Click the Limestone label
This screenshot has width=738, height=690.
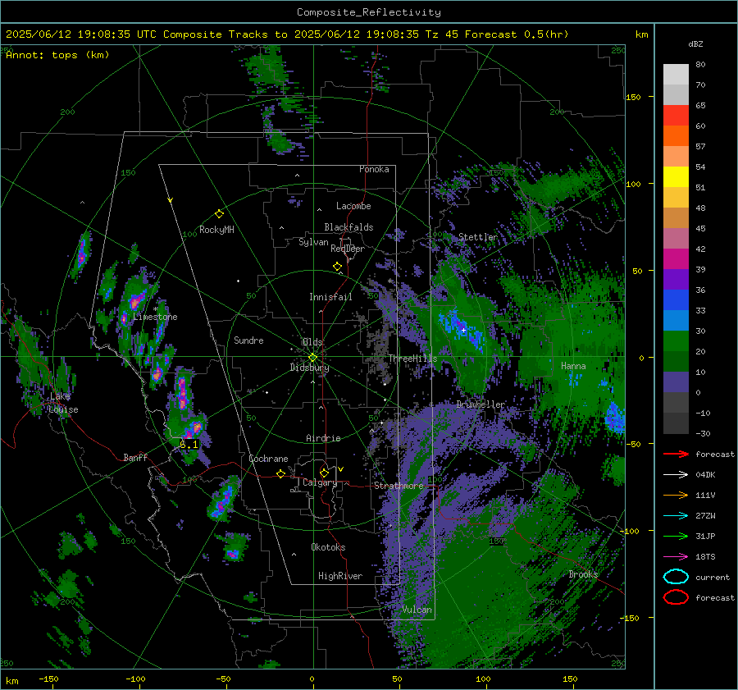click(155, 317)
